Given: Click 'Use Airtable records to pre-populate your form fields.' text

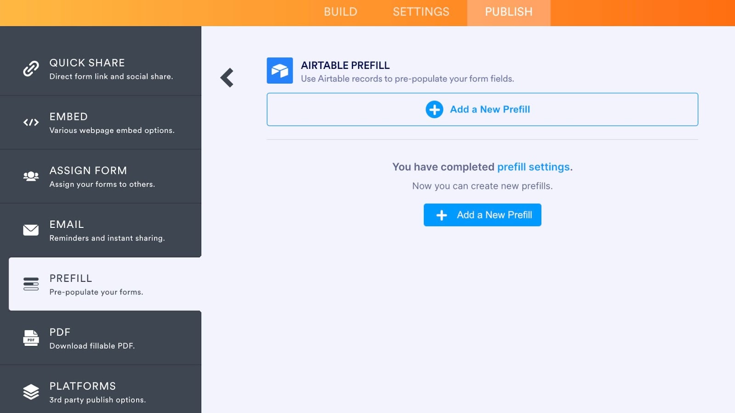Looking at the screenshot, I should coord(407,79).
